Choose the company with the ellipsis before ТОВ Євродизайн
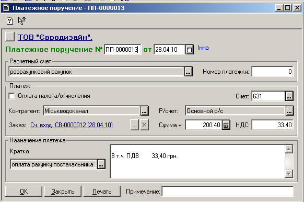This screenshot has width=304, height=202. [10, 37]
